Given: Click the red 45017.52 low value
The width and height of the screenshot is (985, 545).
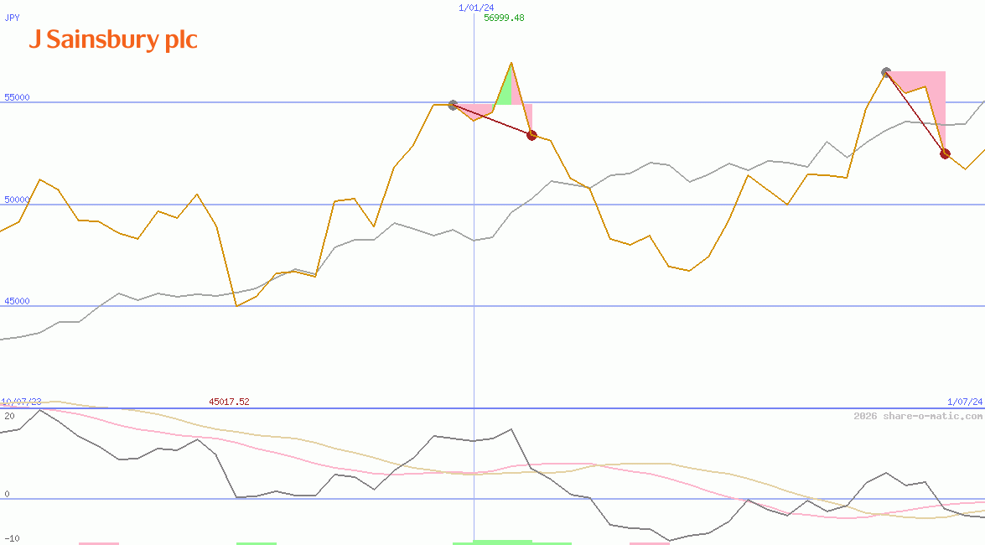Looking at the screenshot, I should point(230,401).
